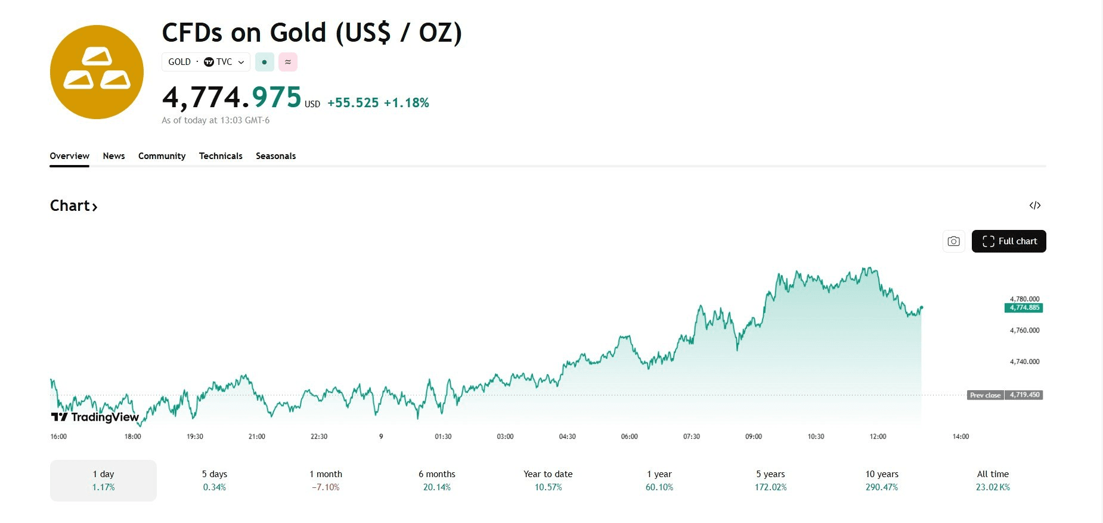
Task: Click the gold bars logo icon
Action: click(97, 72)
